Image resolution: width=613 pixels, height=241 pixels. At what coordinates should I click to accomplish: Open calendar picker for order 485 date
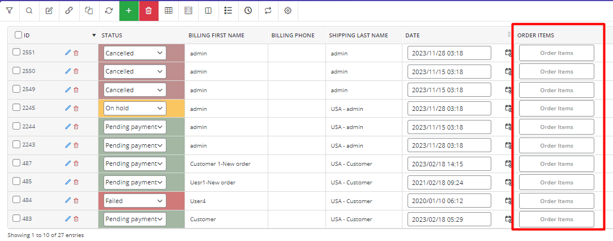509,182
